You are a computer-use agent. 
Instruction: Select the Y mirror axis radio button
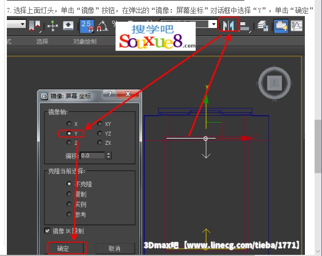pos(69,133)
